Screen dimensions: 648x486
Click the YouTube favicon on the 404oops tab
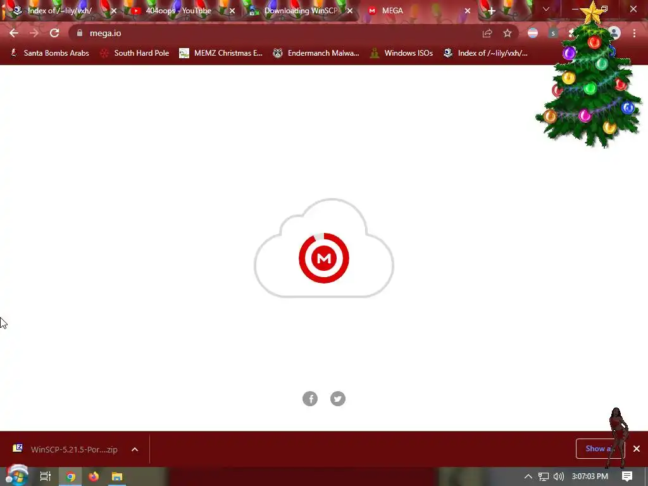pos(136,11)
